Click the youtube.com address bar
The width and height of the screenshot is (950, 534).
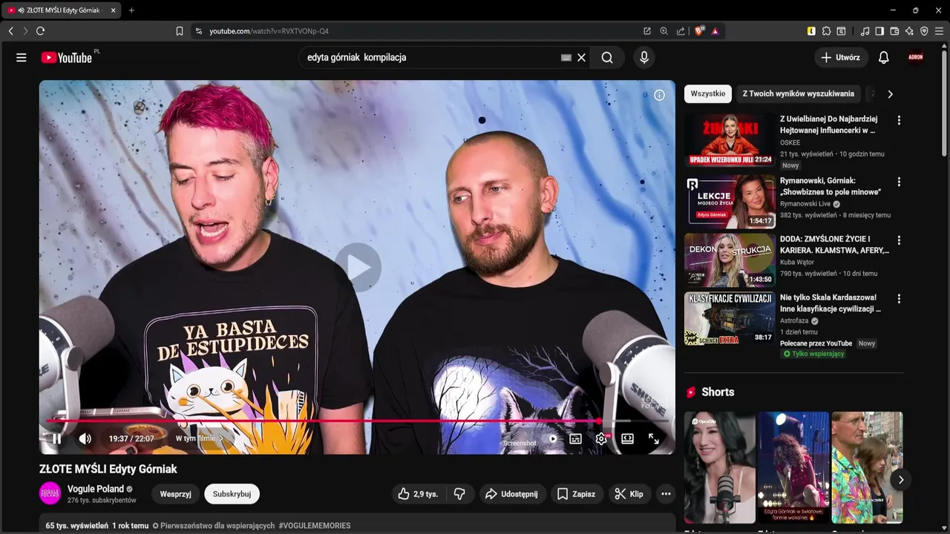click(416, 31)
